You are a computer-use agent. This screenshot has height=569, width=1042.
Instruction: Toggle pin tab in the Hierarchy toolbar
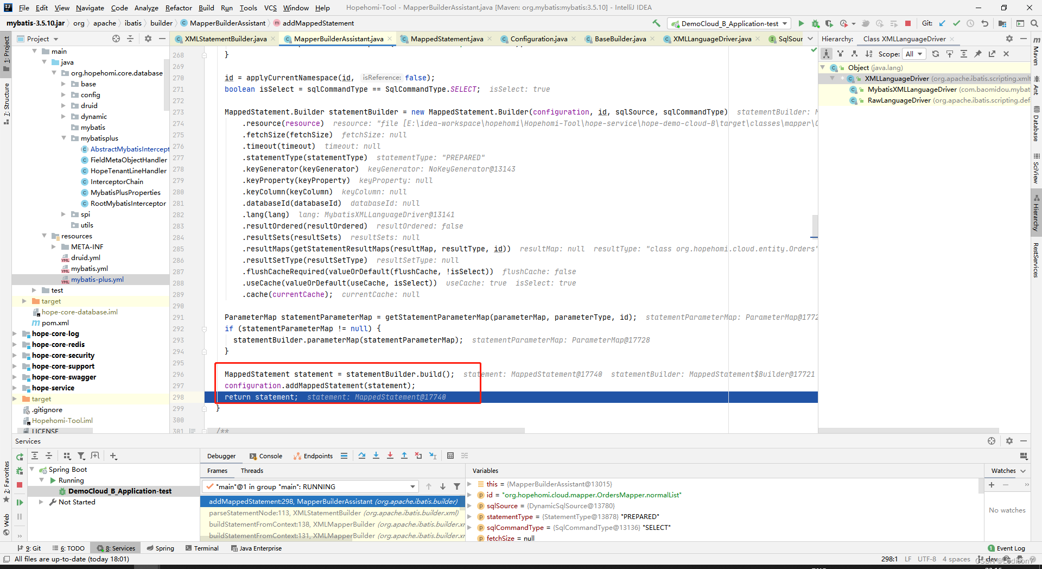[978, 54]
